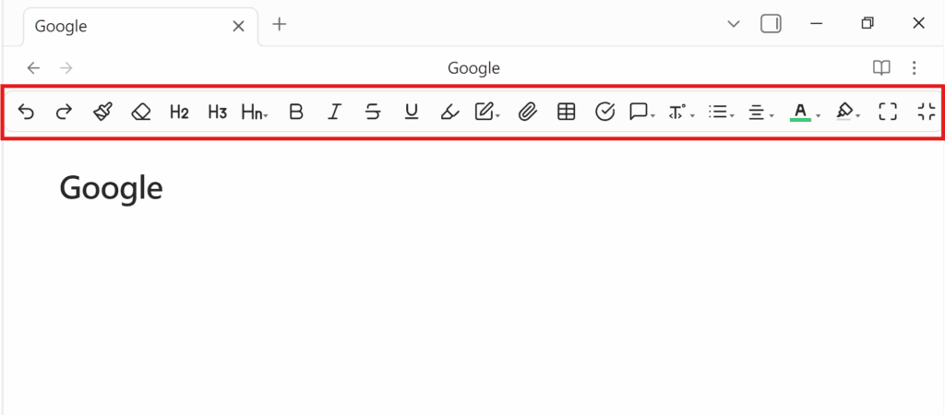Select the Google tab

pos(129,26)
